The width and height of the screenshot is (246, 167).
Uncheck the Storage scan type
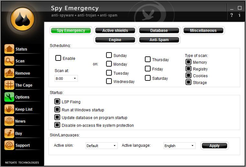tap(188, 82)
